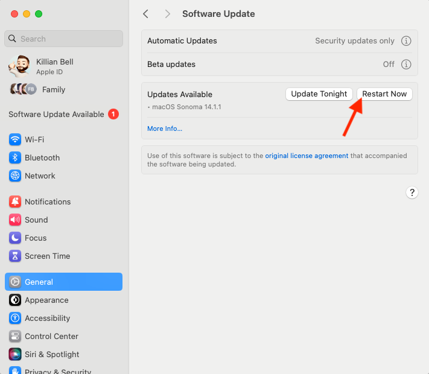Click the Automatic Updates label

point(182,41)
